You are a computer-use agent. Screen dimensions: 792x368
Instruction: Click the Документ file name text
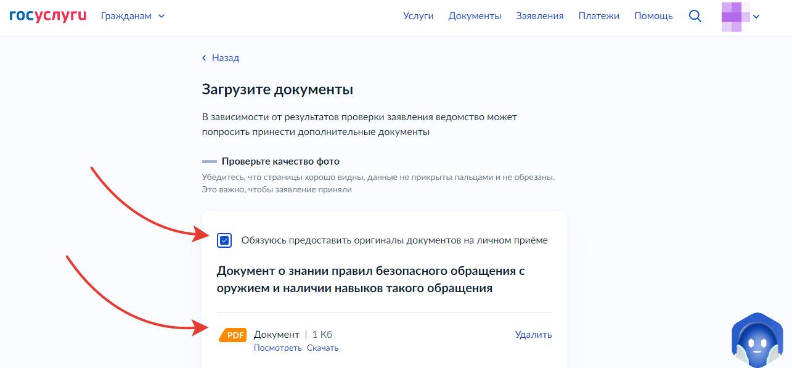[277, 335]
